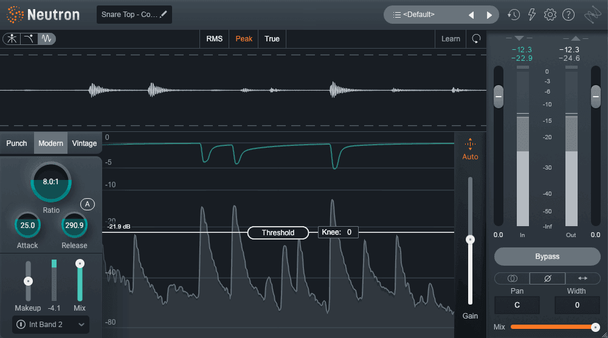608x338 pixels.
Task: Click the Auto gain arrows icon
Action: click(470, 144)
